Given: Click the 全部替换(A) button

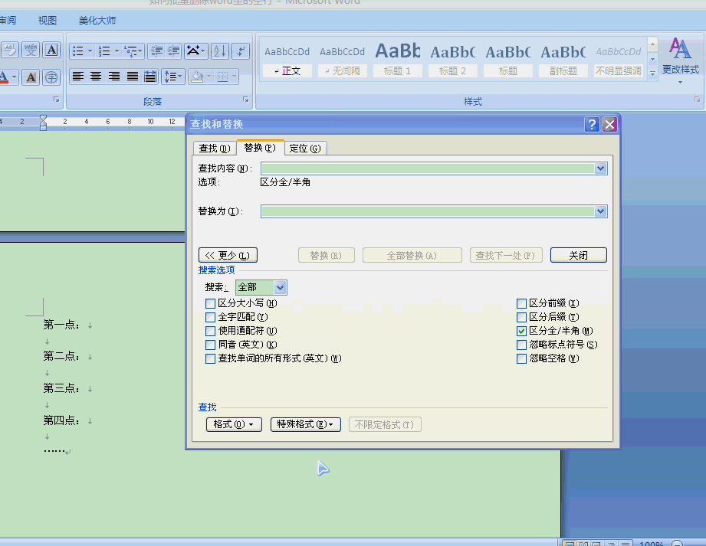Looking at the screenshot, I should click(412, 256).
